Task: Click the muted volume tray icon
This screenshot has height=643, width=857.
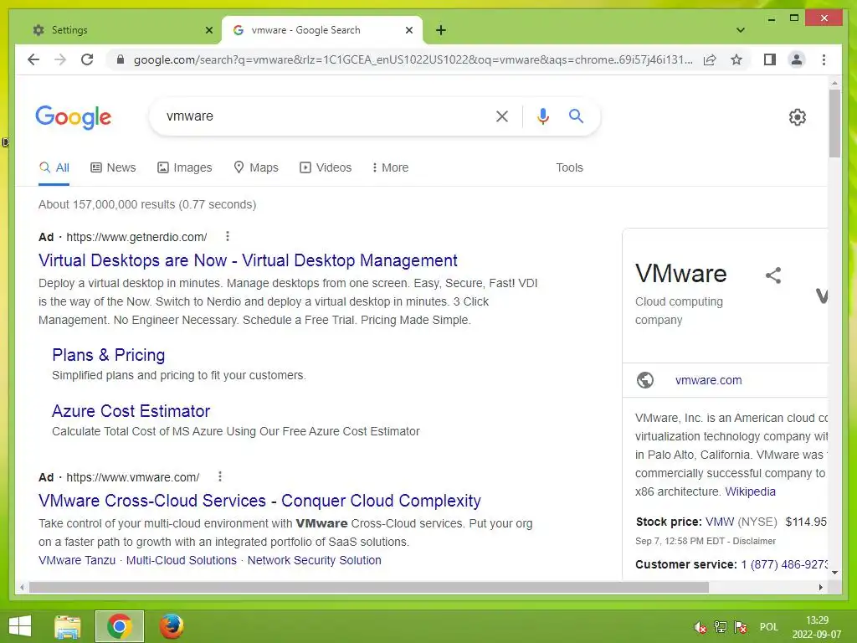Action: pyautogui.click(x=700, y=627)
